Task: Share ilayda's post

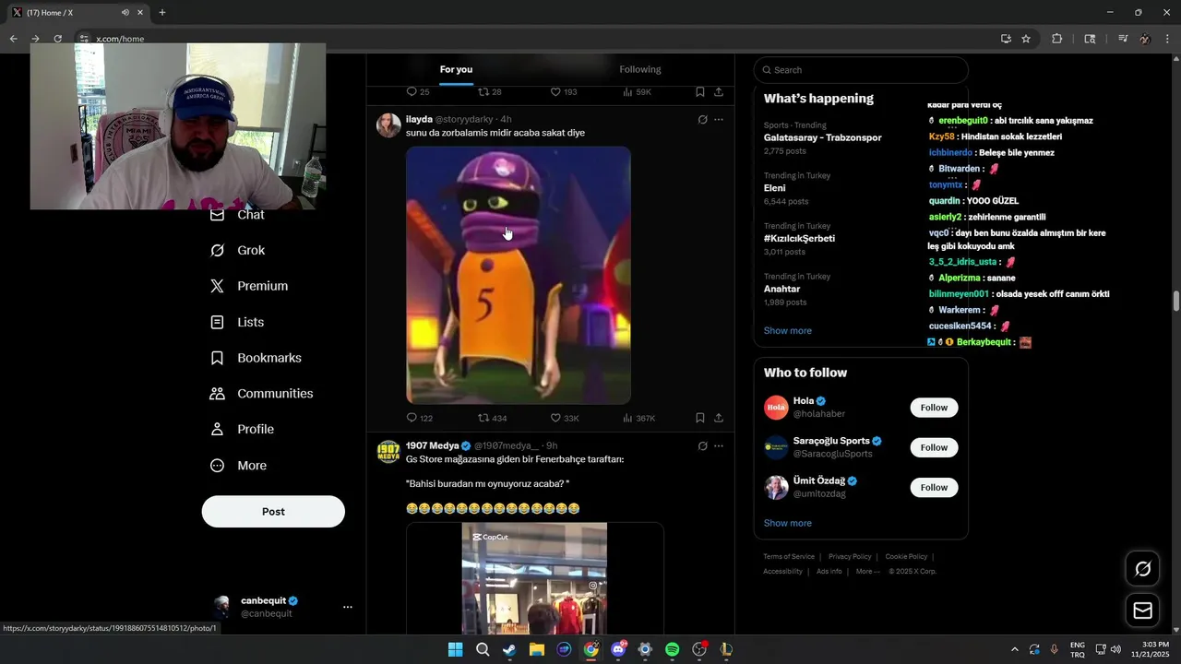Action: coord(719,418)
